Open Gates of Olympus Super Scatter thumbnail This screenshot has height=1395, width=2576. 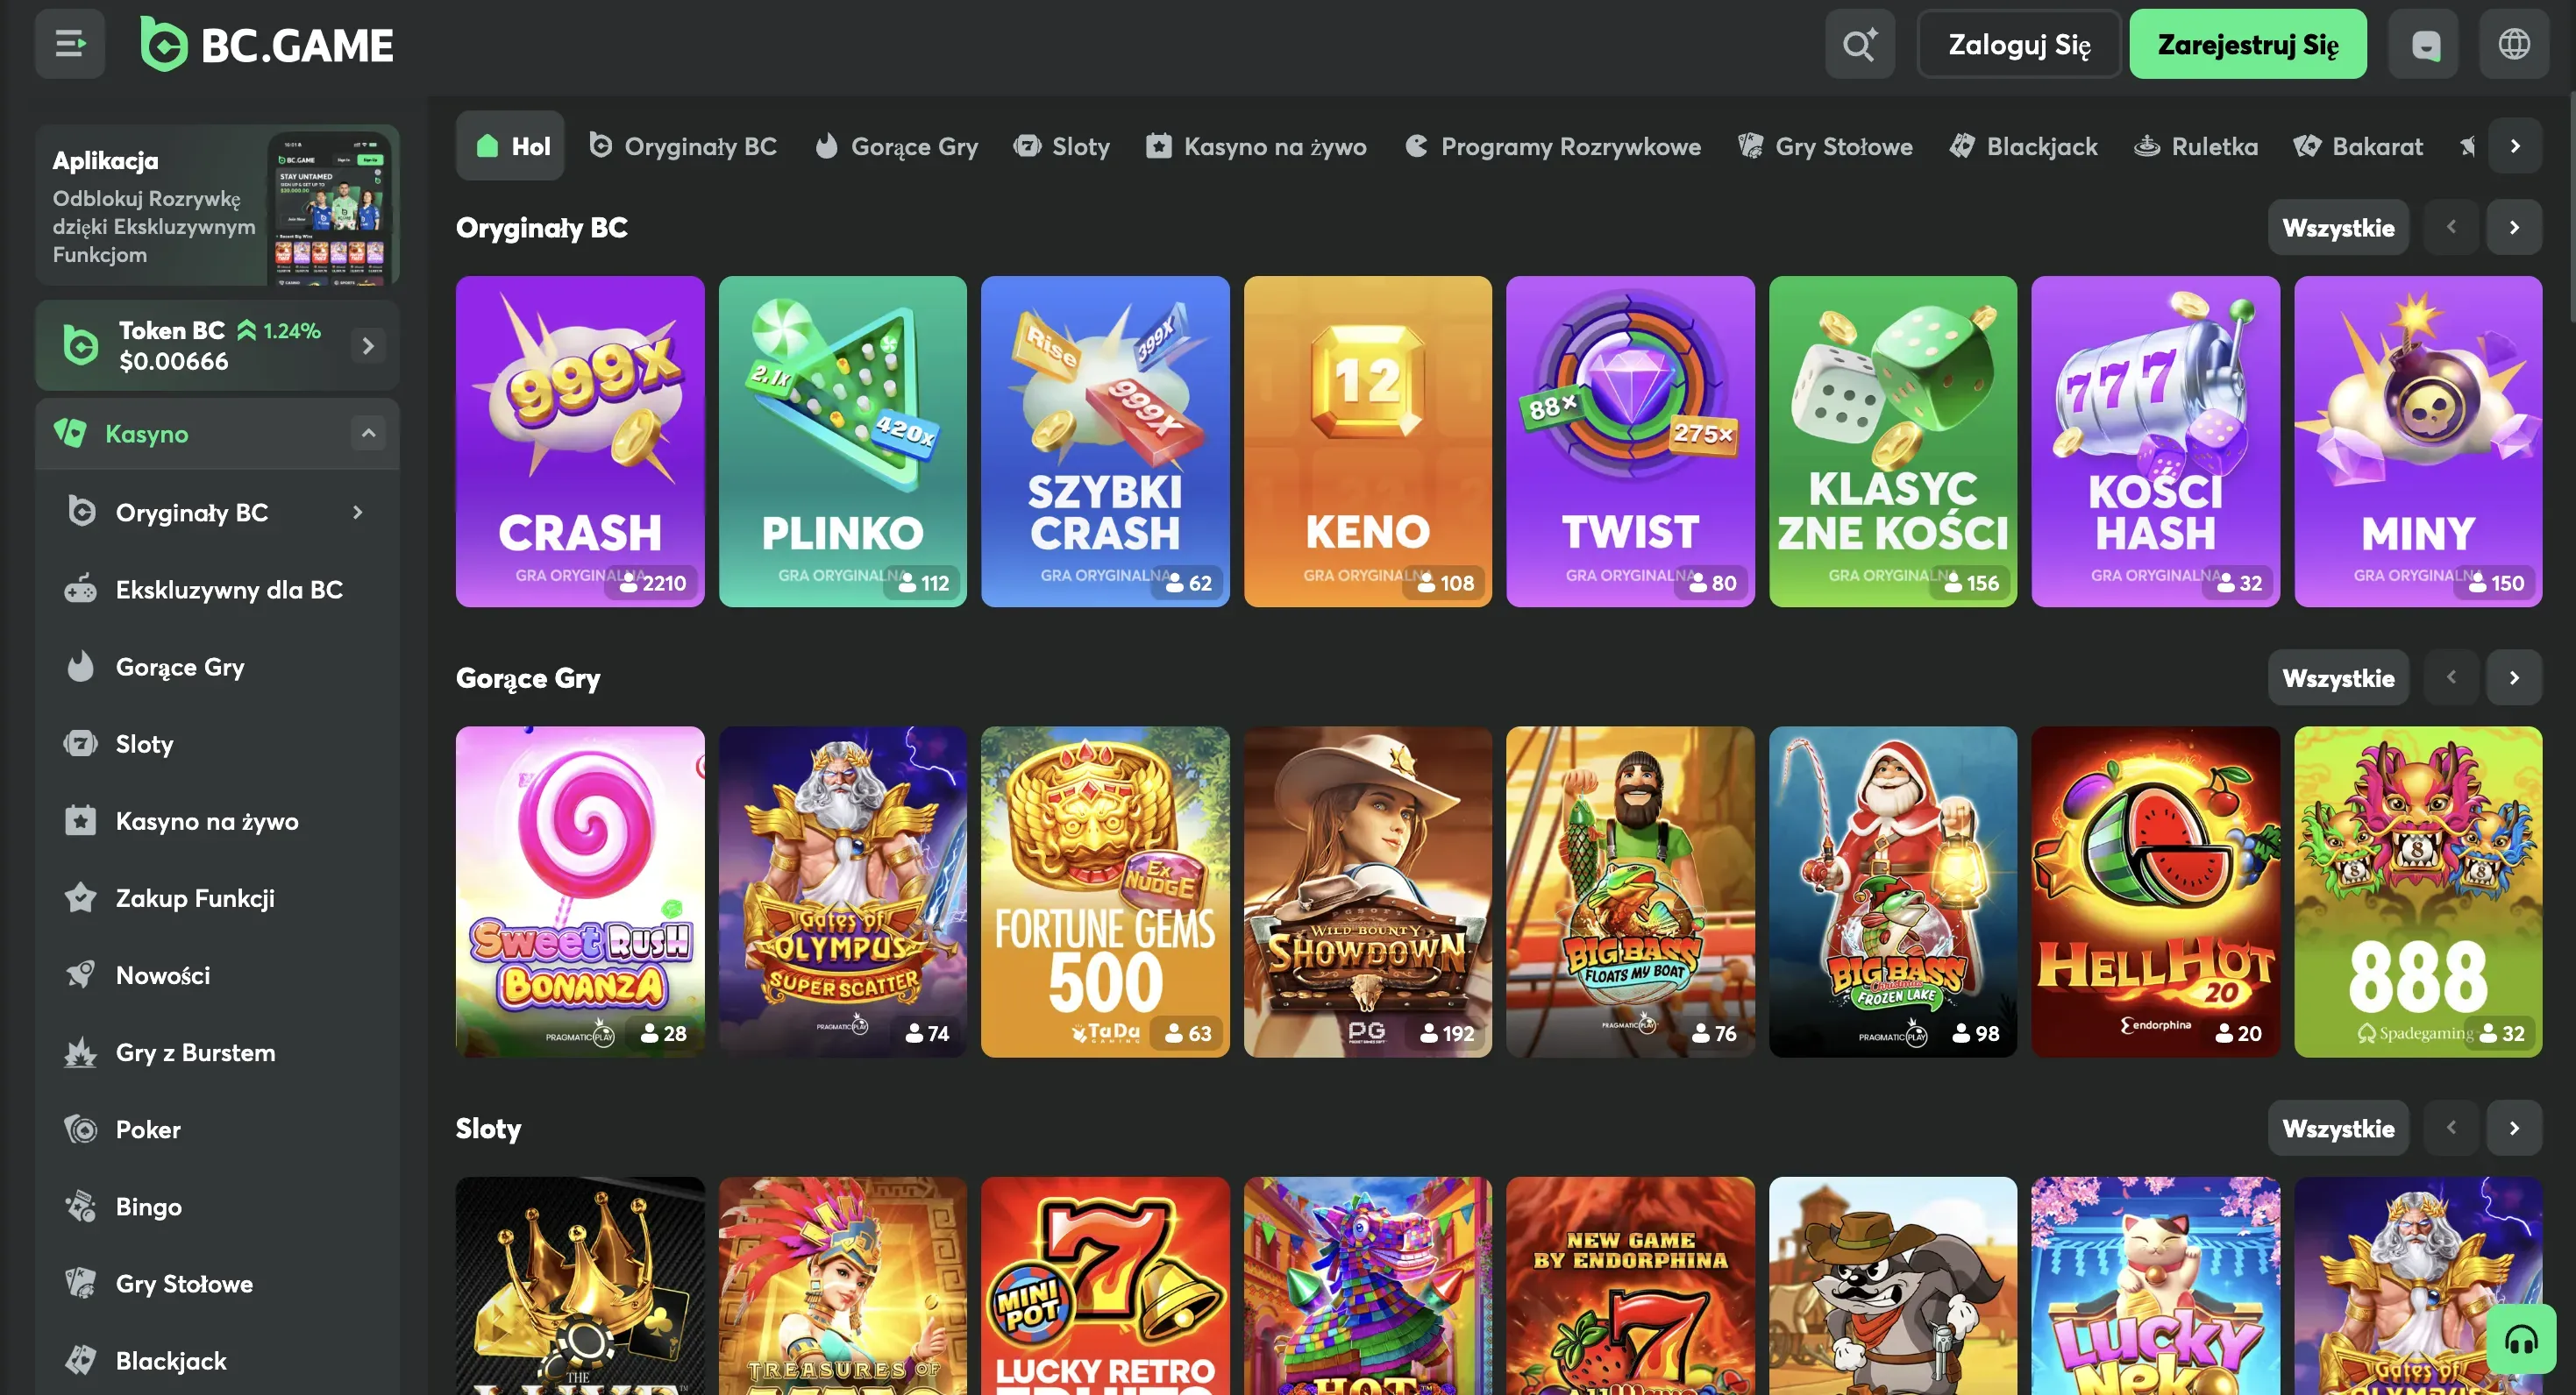[x=843, y=891]
